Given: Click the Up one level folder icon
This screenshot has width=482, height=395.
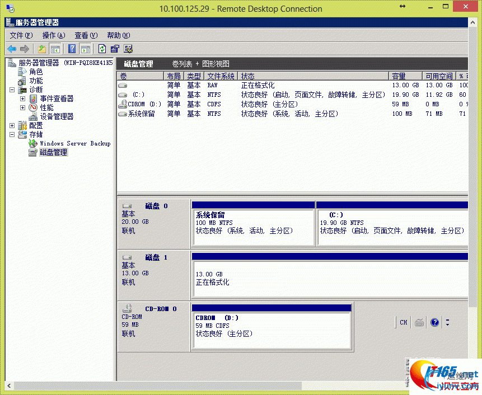Looking at the screenshot, I should point(42,49).
